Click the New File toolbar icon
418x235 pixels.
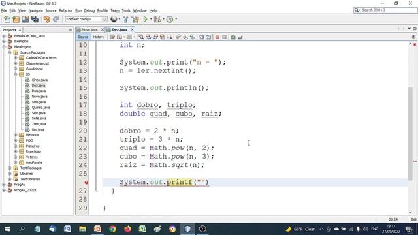[x=7, y=19]
